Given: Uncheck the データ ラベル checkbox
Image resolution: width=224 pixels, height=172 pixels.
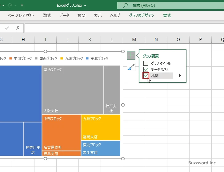Looking at the screenshot, I should coord(146,69).
